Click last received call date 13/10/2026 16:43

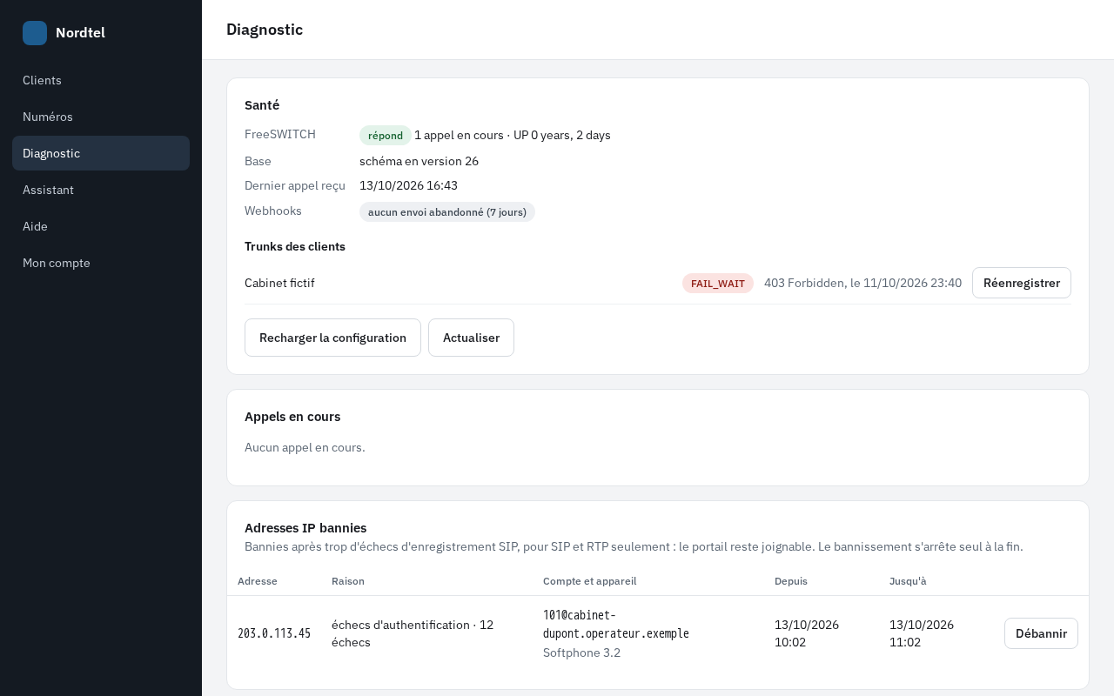408,185
